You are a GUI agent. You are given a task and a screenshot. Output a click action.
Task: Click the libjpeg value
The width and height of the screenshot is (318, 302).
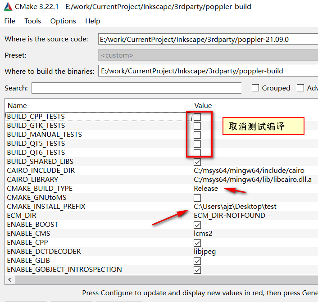(x=205, y=252)
